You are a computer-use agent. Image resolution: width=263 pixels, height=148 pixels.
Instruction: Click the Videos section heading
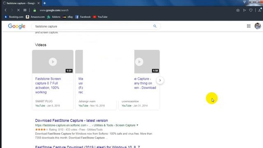coord(41,45)
